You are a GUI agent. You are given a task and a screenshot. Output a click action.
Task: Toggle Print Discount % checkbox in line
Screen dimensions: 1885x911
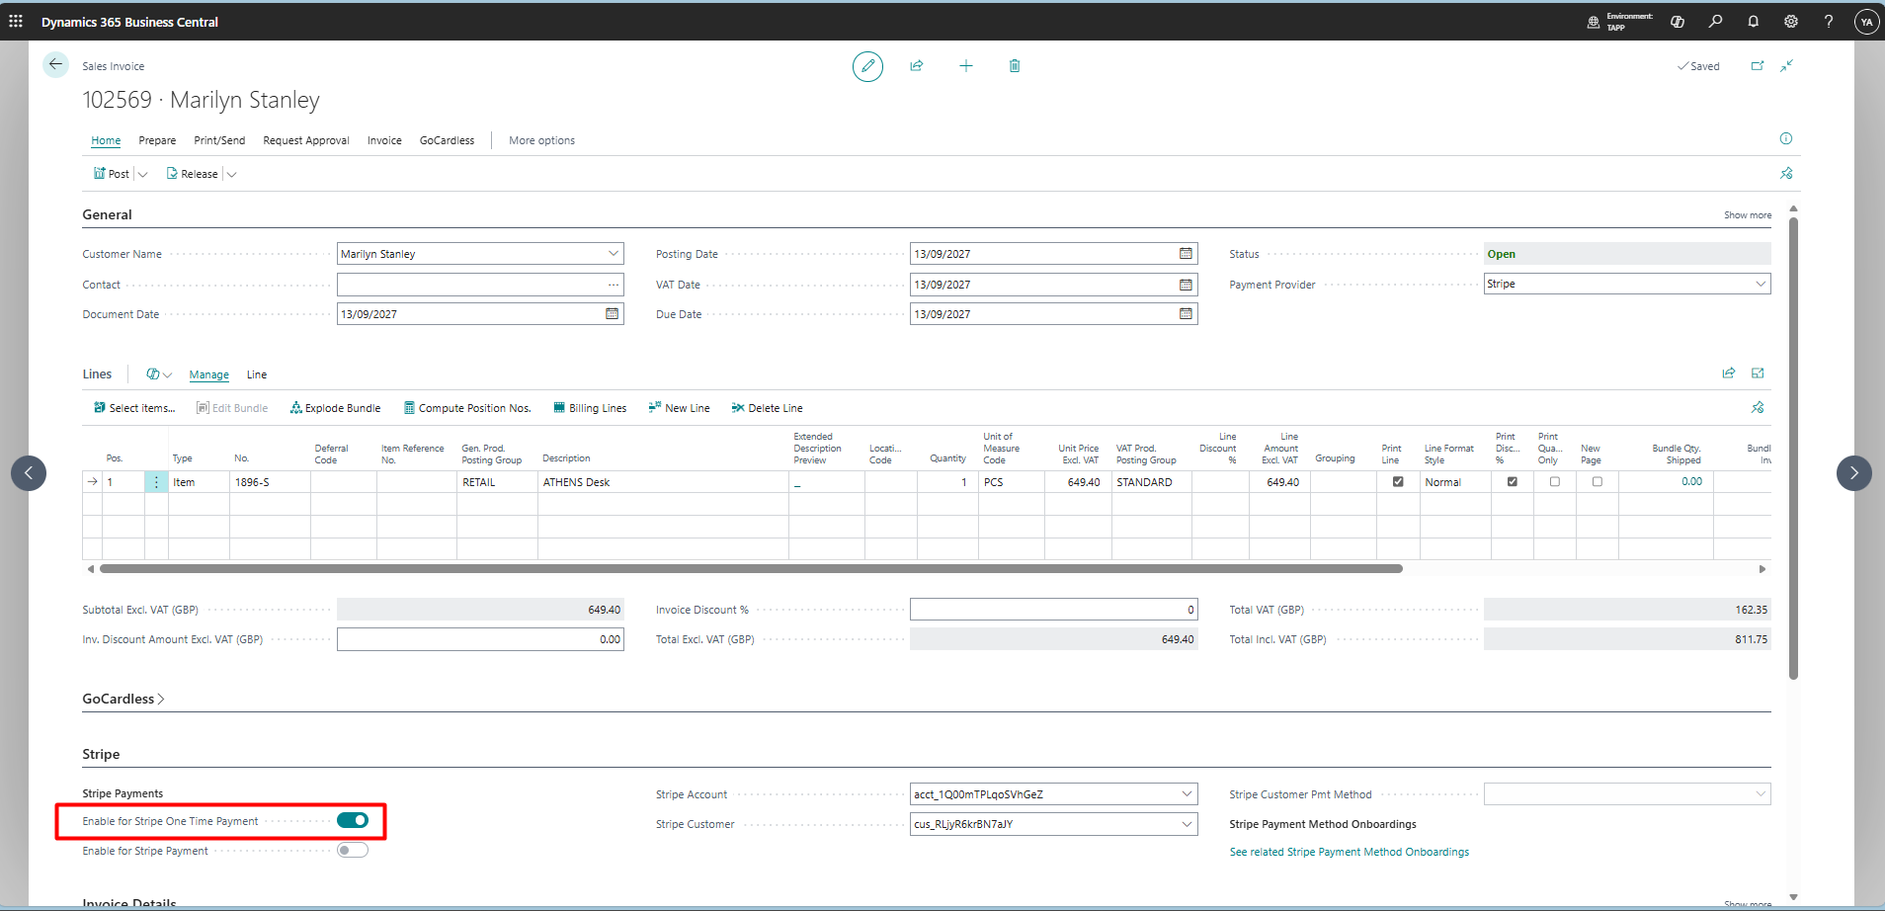[x=1513, y=482]
